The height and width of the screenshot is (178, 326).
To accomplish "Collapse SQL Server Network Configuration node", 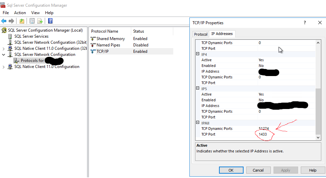I will point(3,55).
